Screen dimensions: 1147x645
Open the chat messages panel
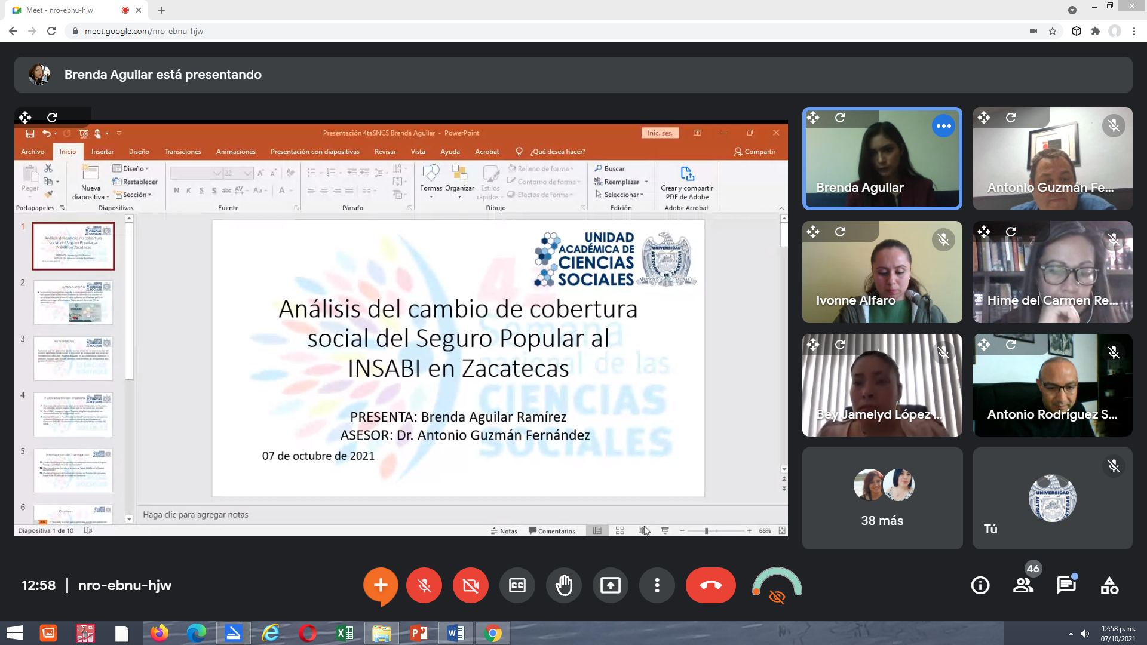(1066, 585)
